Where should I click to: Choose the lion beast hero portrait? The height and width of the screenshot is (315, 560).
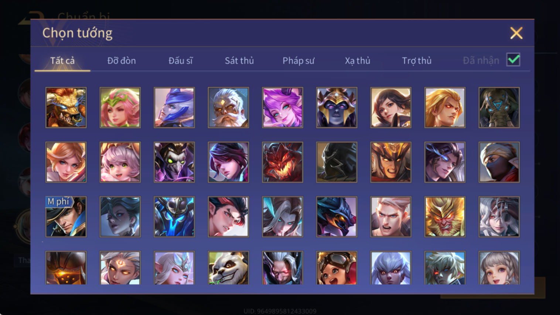[x=66, y=107]
